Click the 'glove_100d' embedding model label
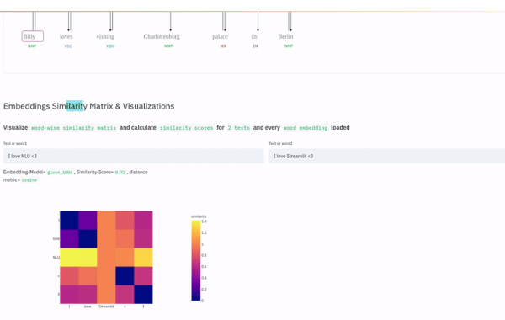The image size is (505, 320). (60, 173)
